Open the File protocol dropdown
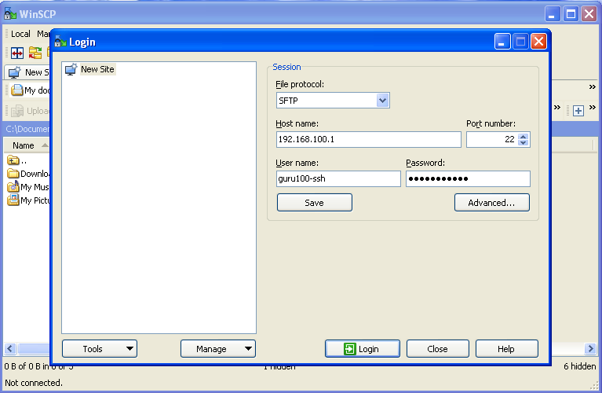 382,101
